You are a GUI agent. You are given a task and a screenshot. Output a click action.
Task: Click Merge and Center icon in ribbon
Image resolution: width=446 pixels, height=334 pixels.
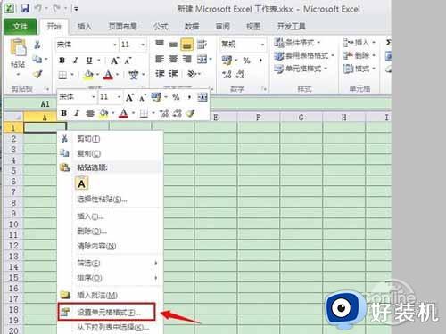(x=202, y=60)
